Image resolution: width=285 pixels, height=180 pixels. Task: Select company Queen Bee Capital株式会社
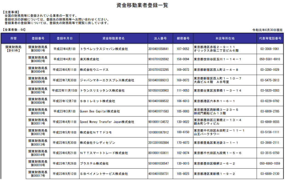click(x=100, y=111)
